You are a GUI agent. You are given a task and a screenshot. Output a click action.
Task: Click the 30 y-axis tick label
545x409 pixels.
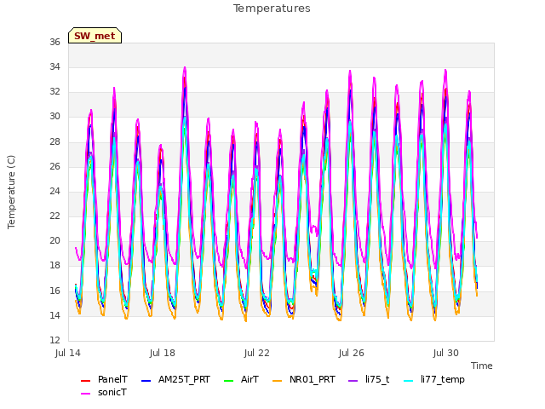point(54,117)
